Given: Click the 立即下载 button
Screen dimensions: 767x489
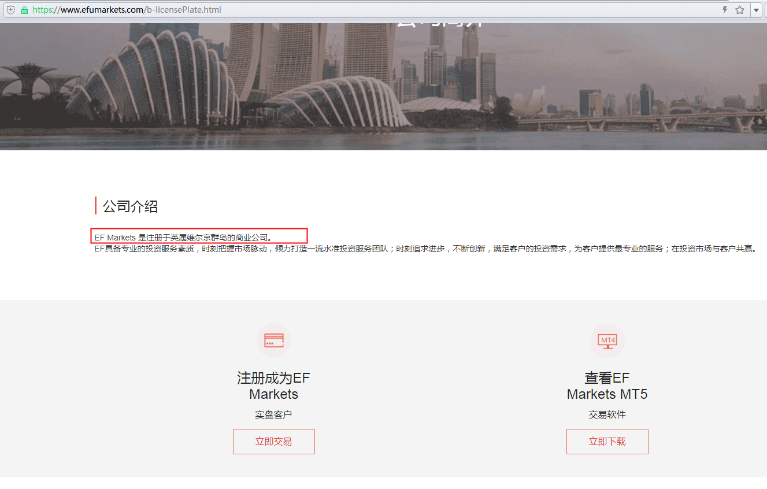Looking at the screenshot, I should coord(607,442).
